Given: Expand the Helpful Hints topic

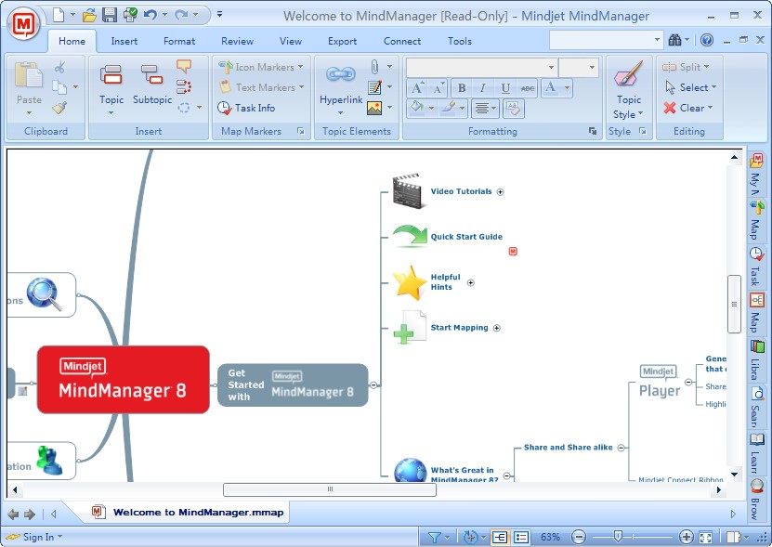Looking at the screenshot, I should coord(471,282).
